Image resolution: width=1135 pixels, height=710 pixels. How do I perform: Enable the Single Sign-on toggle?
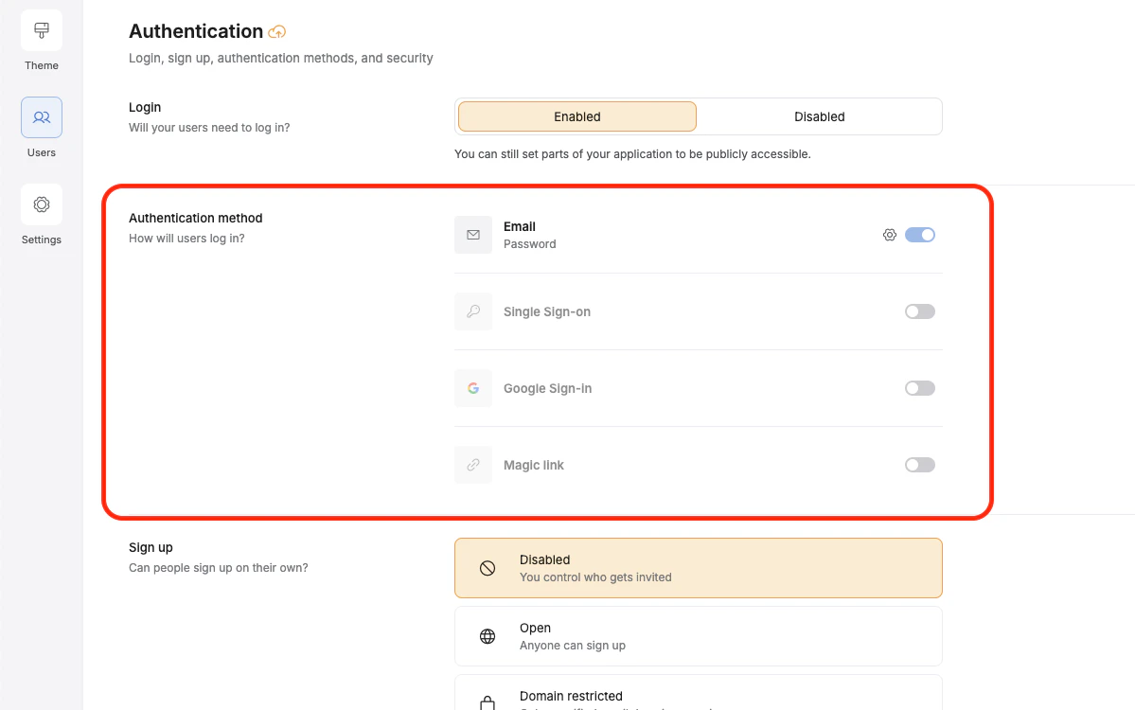(920, 311)
